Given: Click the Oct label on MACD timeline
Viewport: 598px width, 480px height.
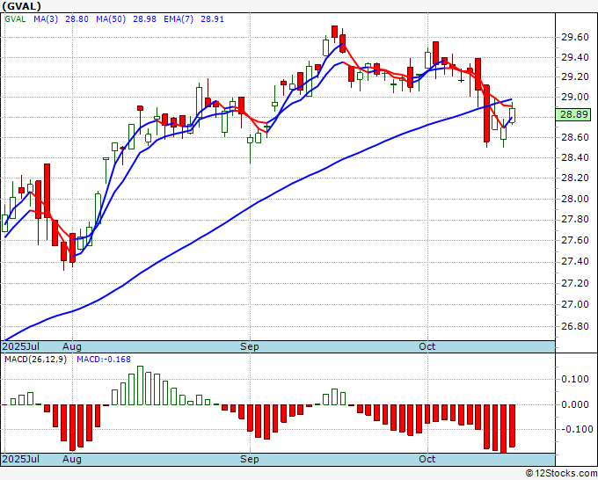Looking at the screenshot, I should click(427, 459).
